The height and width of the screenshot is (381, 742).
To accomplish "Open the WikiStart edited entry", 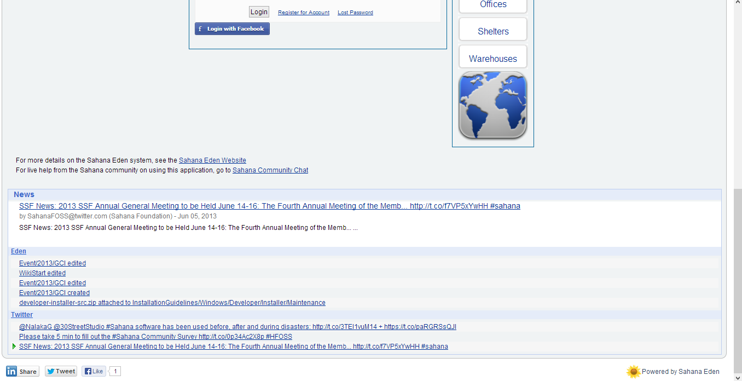I will 42,273.
